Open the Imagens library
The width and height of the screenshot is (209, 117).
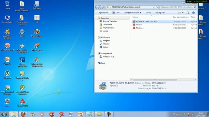coord(105,41)
